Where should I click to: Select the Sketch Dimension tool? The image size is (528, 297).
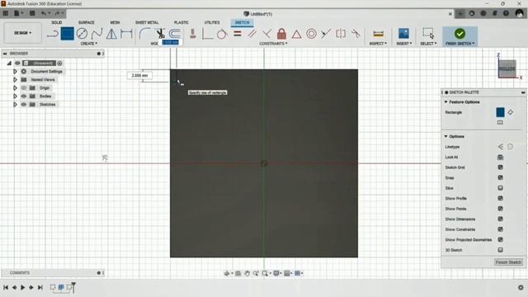[x=126, y=34]
